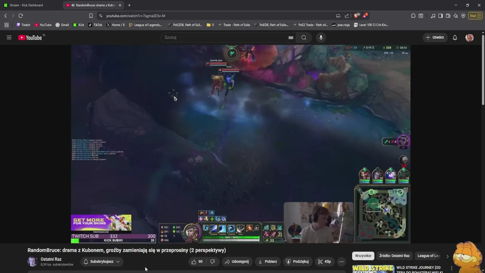Show next filter chips arrow

pos(447,256)
